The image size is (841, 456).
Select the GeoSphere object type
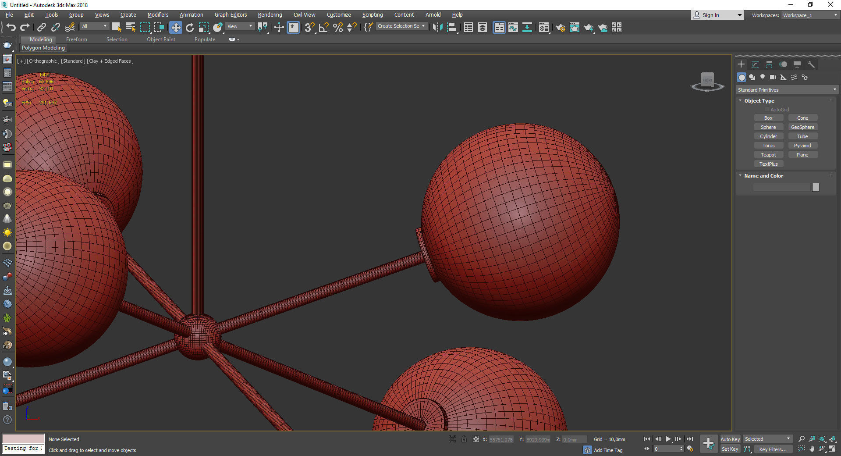click(x=802, y=127)
